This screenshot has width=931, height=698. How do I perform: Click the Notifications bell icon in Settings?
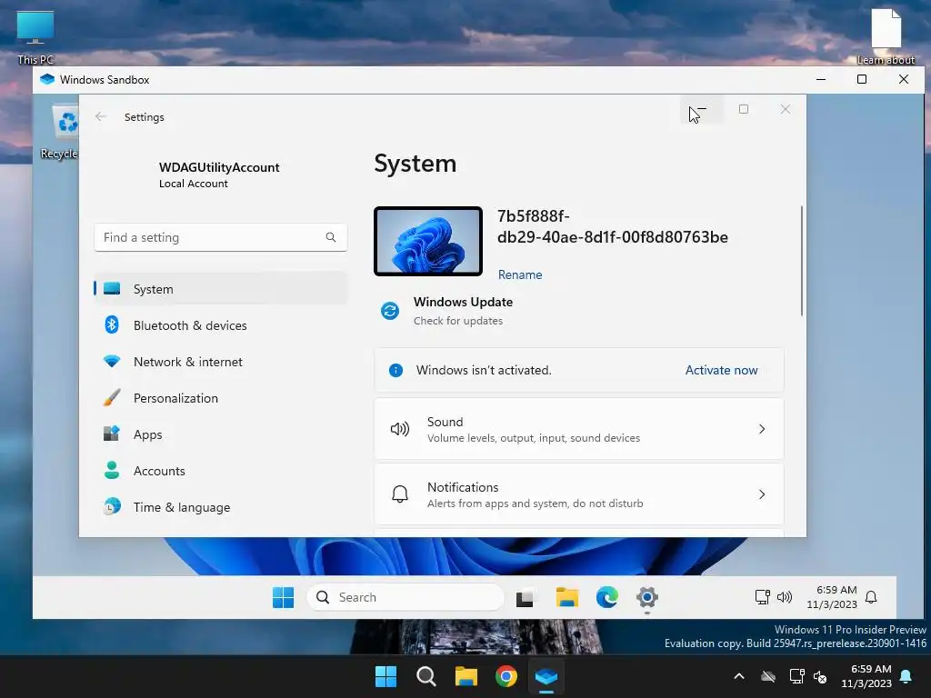pyautogui.click(x=400, y=494)
